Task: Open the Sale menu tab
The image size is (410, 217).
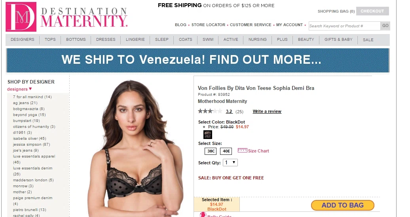Action: click(x=368, y=40)
